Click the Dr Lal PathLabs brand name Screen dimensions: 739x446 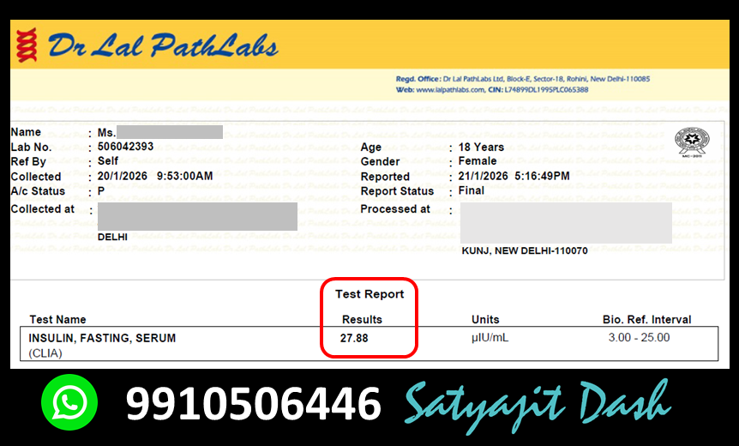tap(163, 45)
